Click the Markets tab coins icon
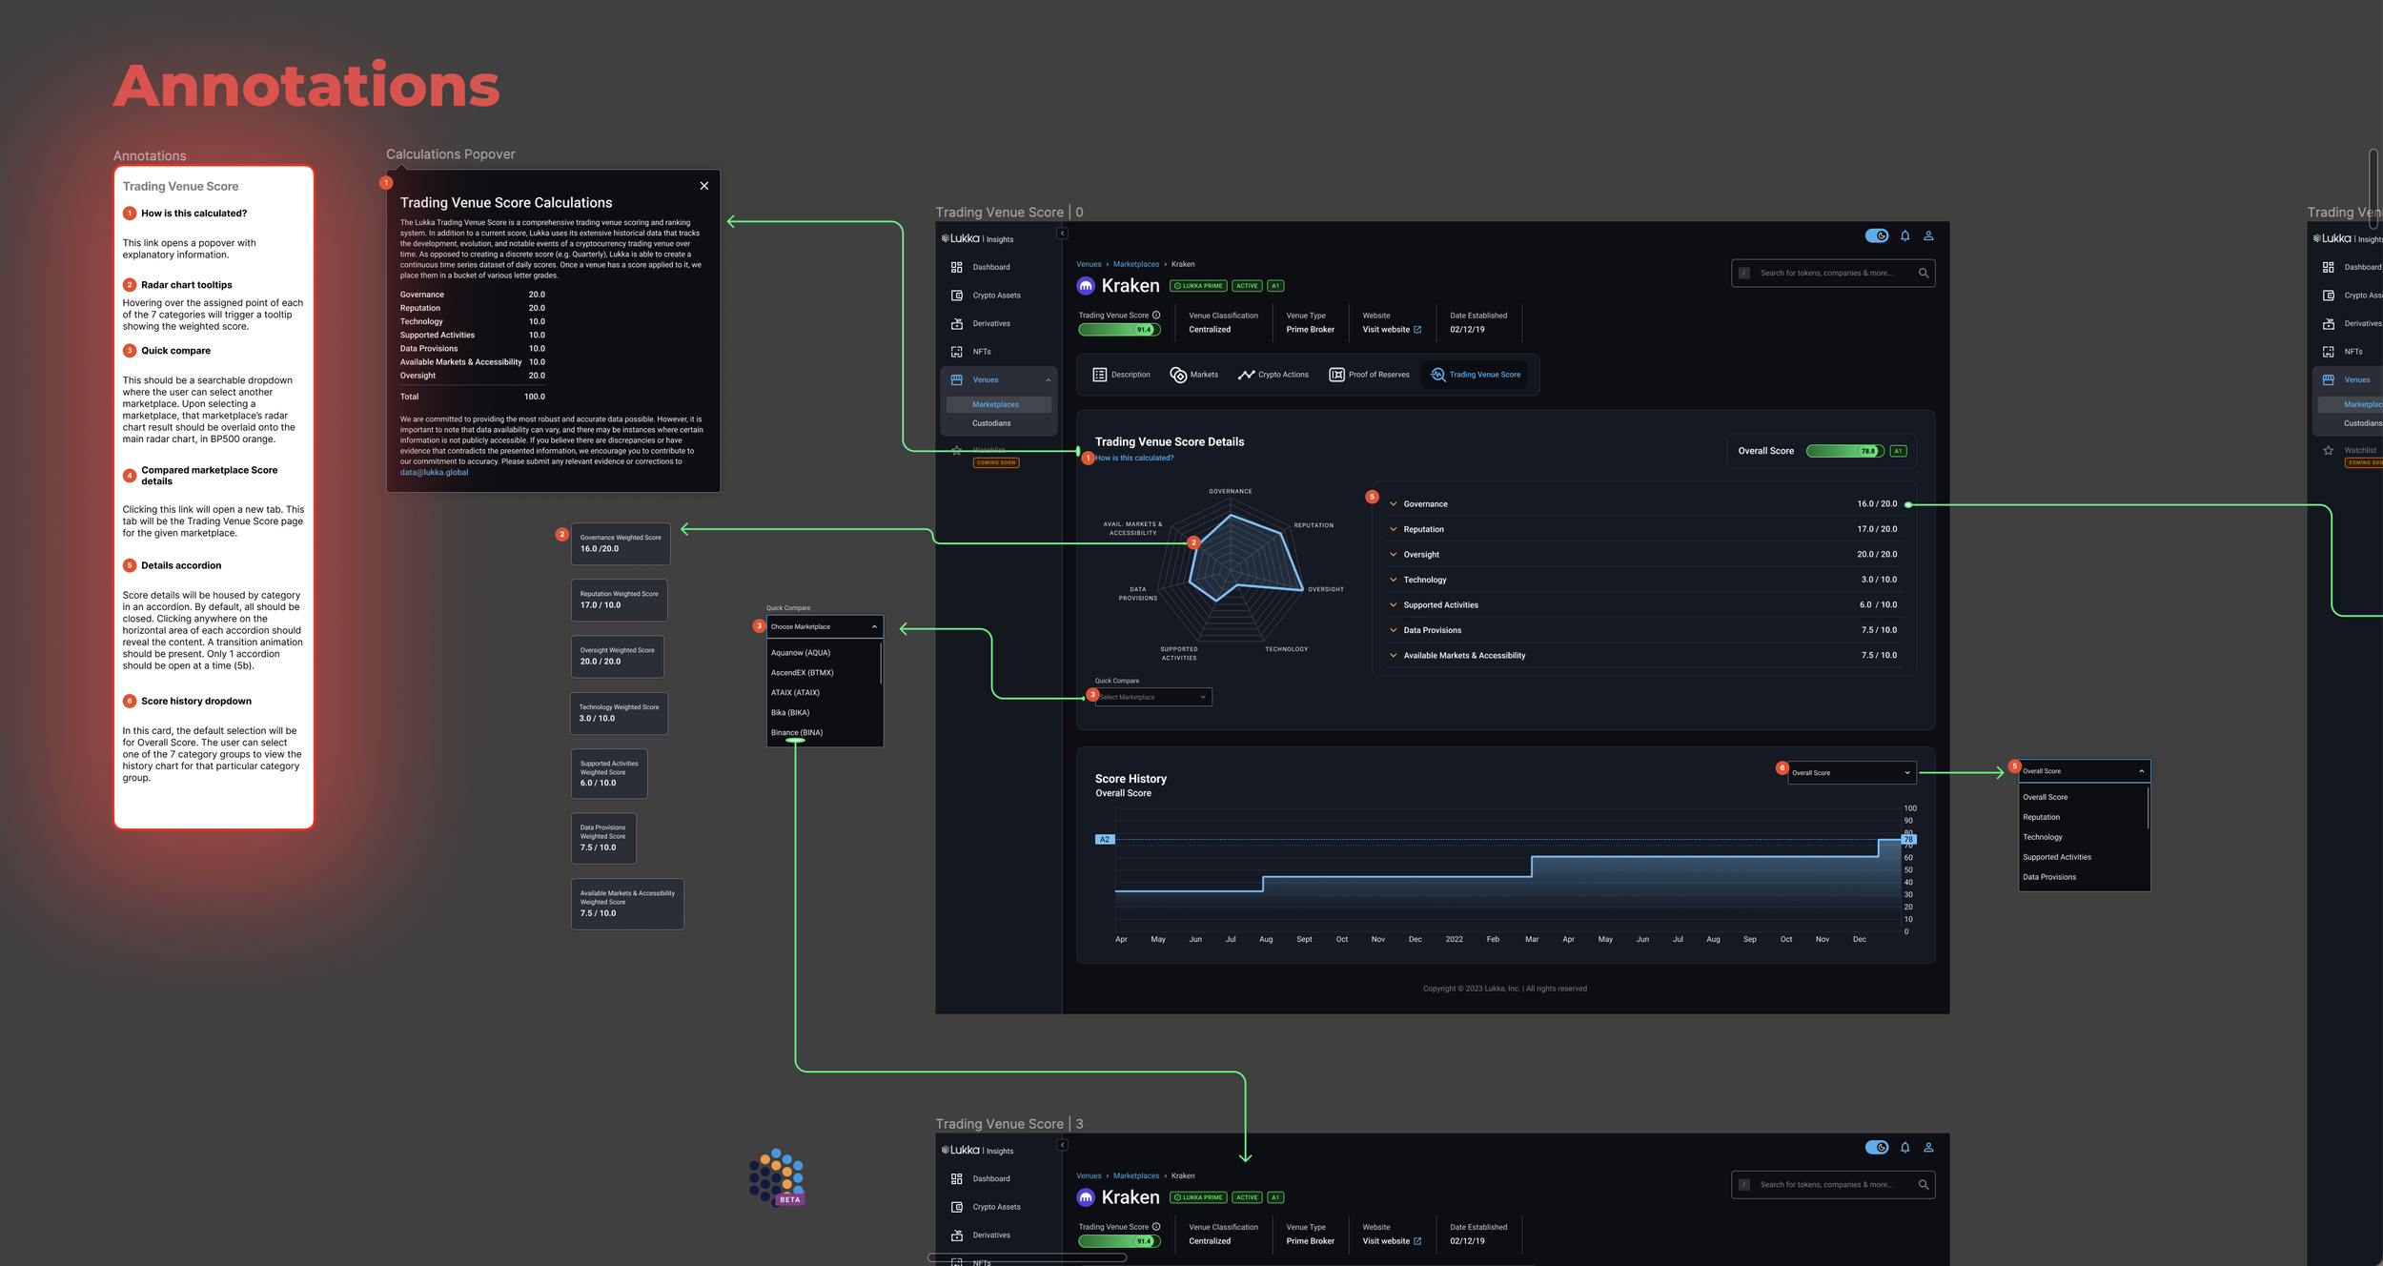This screenshot has width=2383, height=1266. pos(1178,375)
